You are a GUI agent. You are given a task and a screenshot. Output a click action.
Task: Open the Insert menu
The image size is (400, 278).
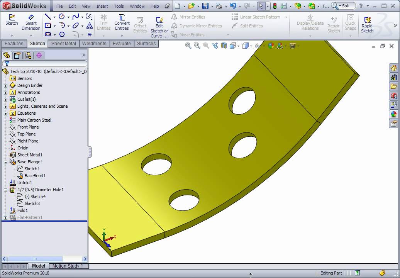tap(102, 6)
